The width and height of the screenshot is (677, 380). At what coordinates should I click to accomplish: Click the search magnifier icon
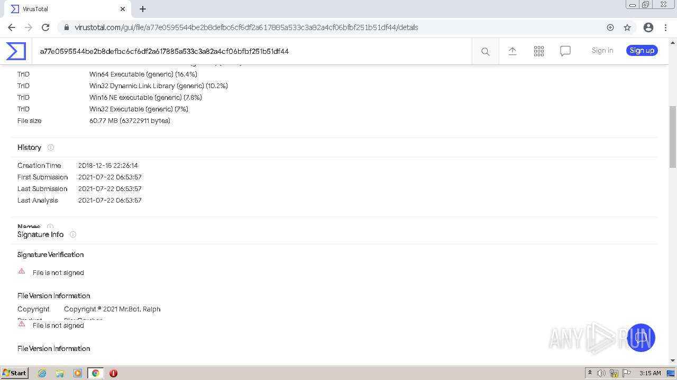coord(485,51)
